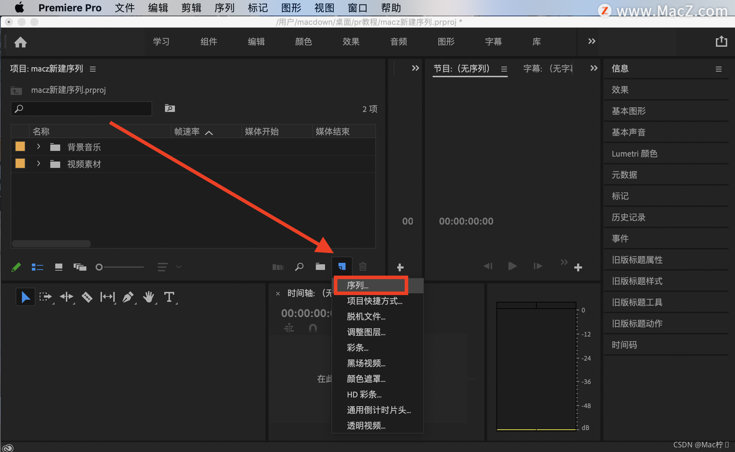Open 序列 menu in menu bar
This screenshot has height=452, width=735.
tap(224, 8)
